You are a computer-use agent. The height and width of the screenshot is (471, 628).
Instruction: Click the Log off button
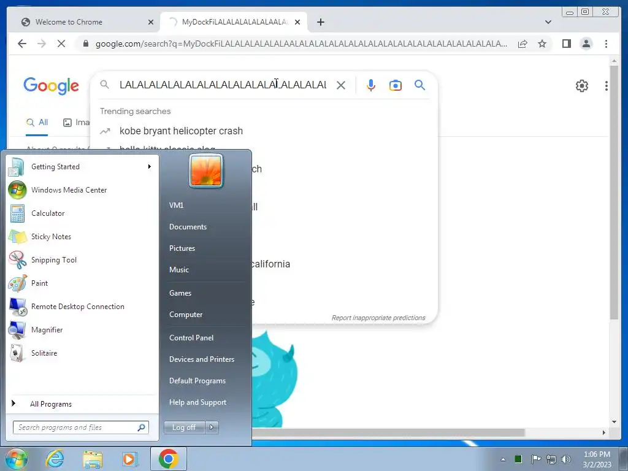point(184,427)
